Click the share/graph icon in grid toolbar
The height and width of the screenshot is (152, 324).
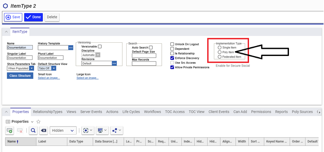pos(116,130)
